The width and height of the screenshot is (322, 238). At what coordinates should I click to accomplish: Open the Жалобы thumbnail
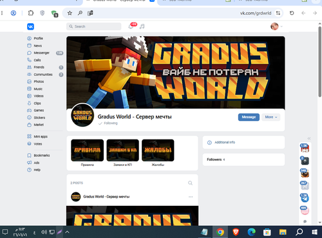pyautogui.click(x=158, y=151)
